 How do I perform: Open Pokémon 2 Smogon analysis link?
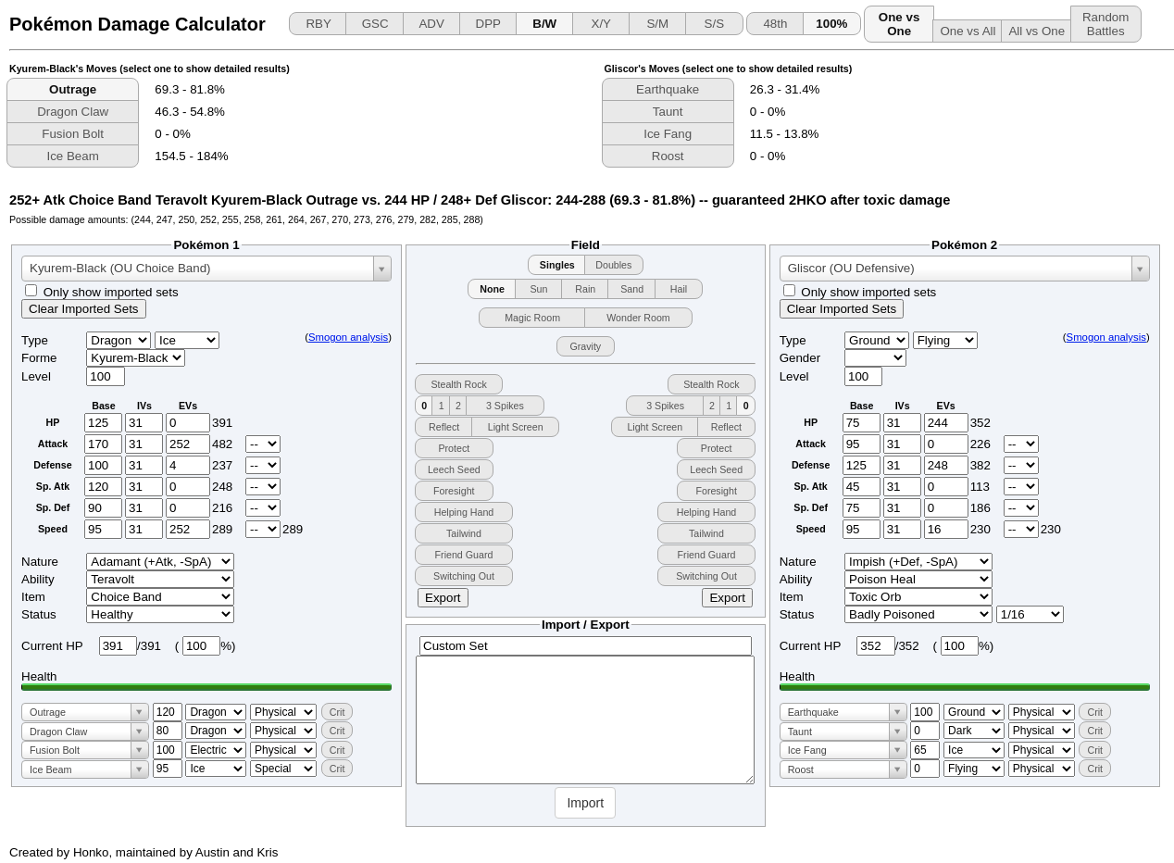click(1105, 337)
